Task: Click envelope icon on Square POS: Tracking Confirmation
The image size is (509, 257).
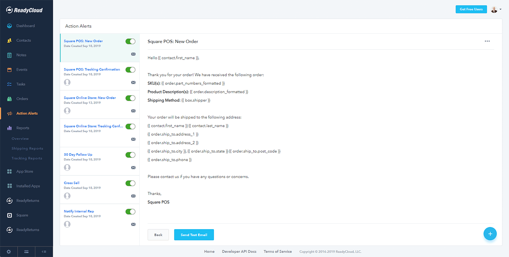Action: tap(133, 83)
